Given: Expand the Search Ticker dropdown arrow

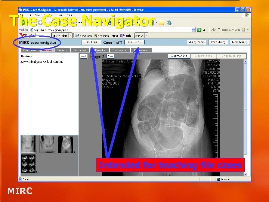Looking at the screenshot, I should point(71,36).
